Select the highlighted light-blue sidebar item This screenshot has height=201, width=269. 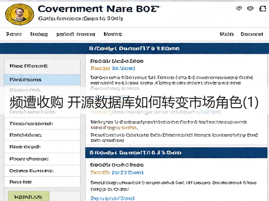tap(42, 80)
